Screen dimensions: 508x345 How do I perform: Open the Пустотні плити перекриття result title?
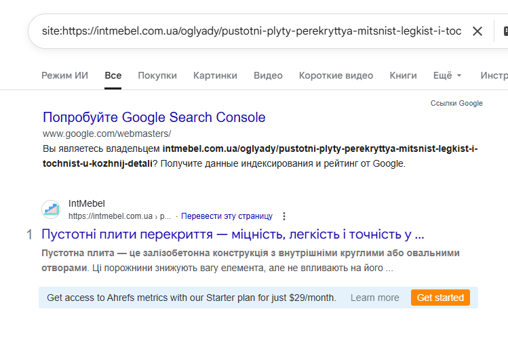pos(233,235)
